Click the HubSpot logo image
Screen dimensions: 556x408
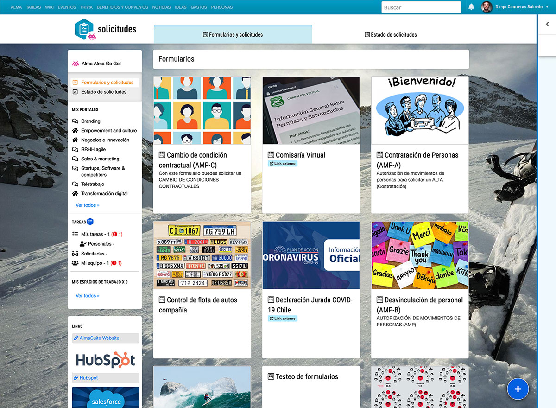[106, 359]
